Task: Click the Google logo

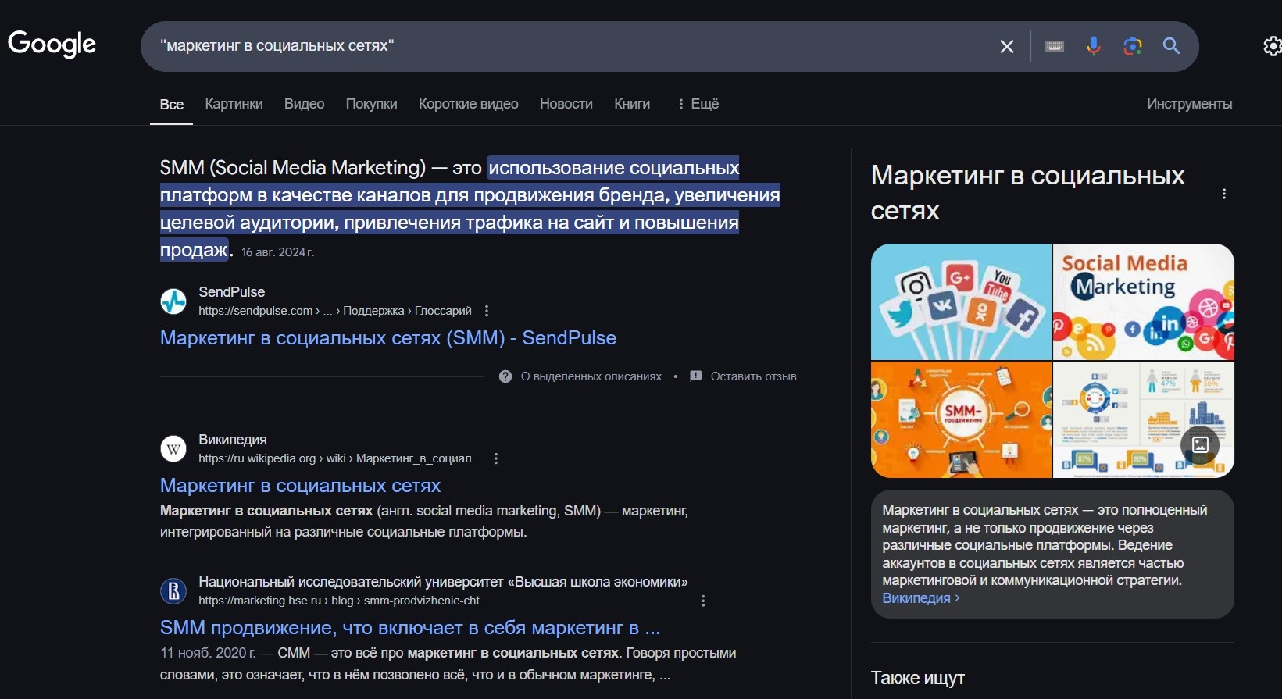Action: pyautogui.click(x=52, y=45)
